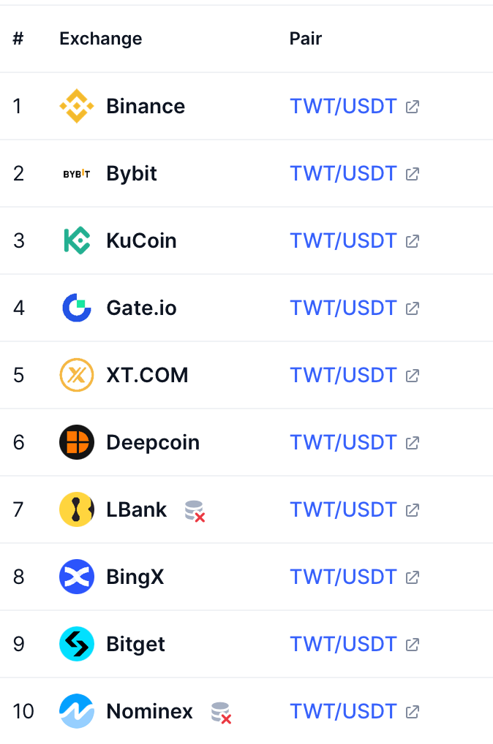Click the KuCoin green logo
This screenshot has width=493, height=744.
pos(77,240)
